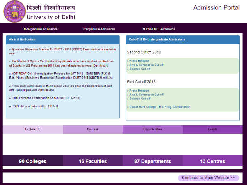Open Marks of Sports Certificate notification
Image resolution: width=247 pixels, height=185 pixels.
click(x=62, y=63)
